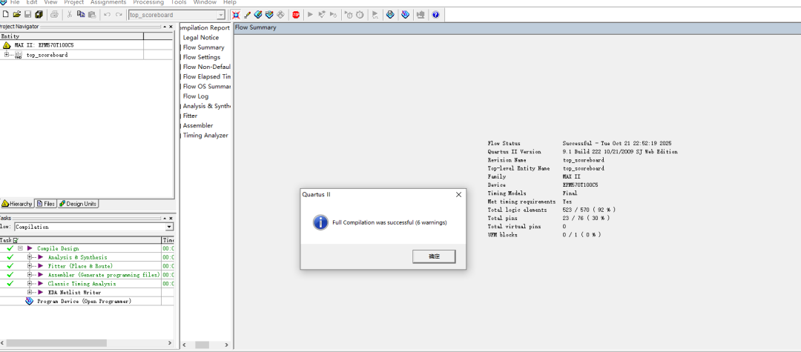Viewport: 801px width, 352px height.
Task: Open the Flow Compilation dropdown
Action: pyautogui.click(x=169, y=227)
